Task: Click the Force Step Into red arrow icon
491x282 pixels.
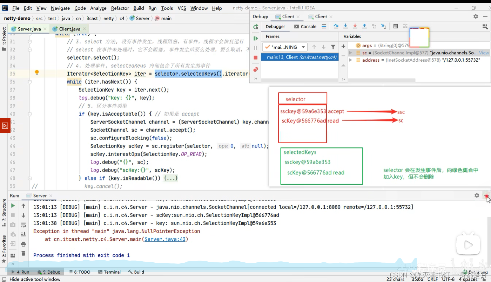Action: pos(355,26)
